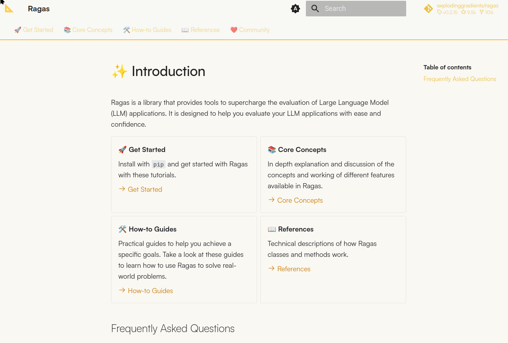Click the arrow icon beside Core Concepts link
The height and width of the screenshot is (343, 508).
(x=272, y=200)
